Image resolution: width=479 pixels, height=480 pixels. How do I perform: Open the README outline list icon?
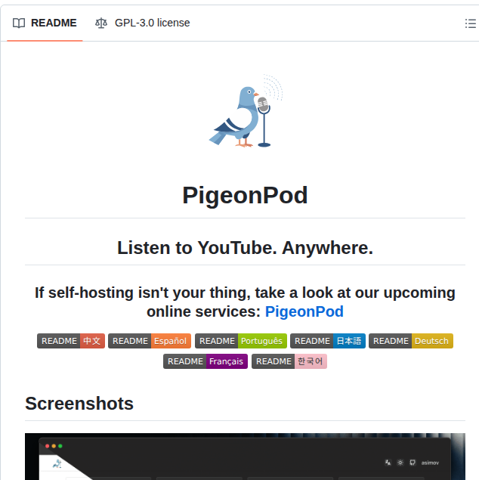tap(470, 23)
